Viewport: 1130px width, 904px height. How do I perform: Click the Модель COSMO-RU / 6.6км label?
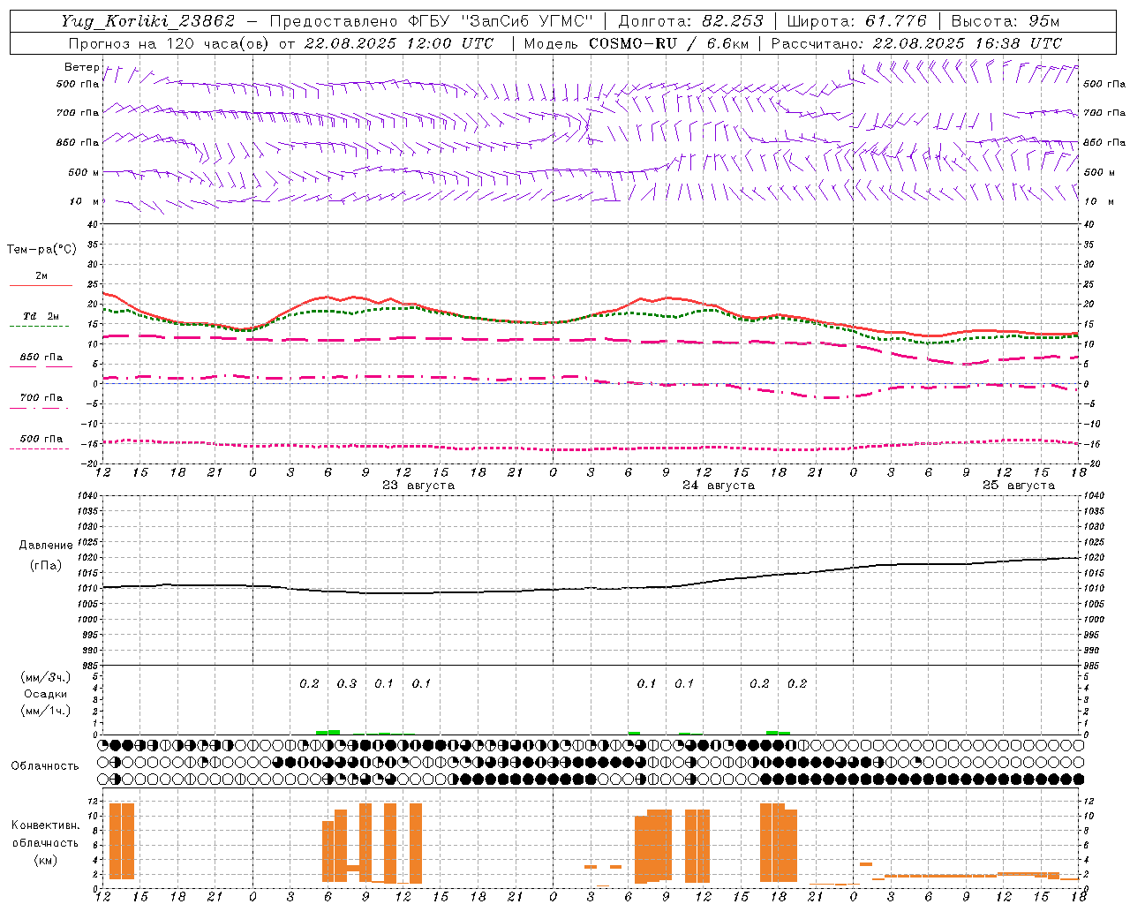636,43
